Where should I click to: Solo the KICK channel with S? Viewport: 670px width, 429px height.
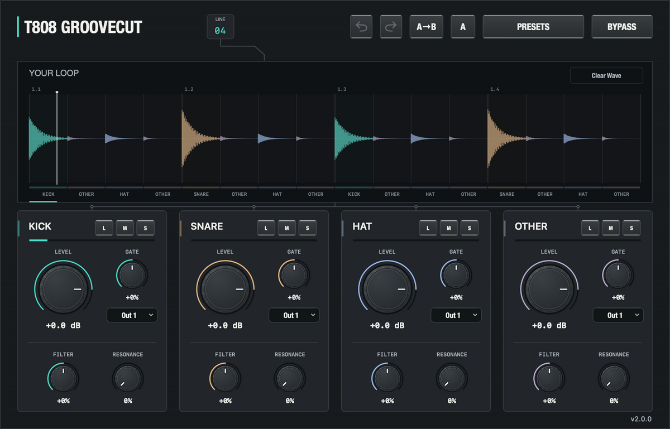pyautogui.click(x=145, y=227)
